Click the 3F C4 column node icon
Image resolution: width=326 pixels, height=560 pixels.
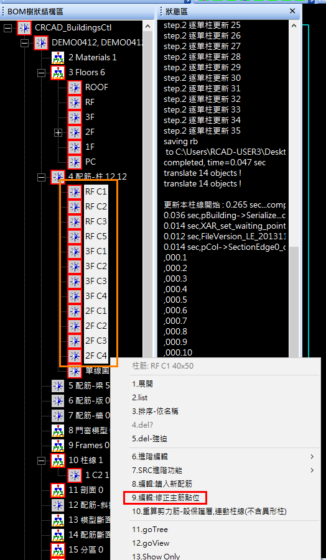75,296
